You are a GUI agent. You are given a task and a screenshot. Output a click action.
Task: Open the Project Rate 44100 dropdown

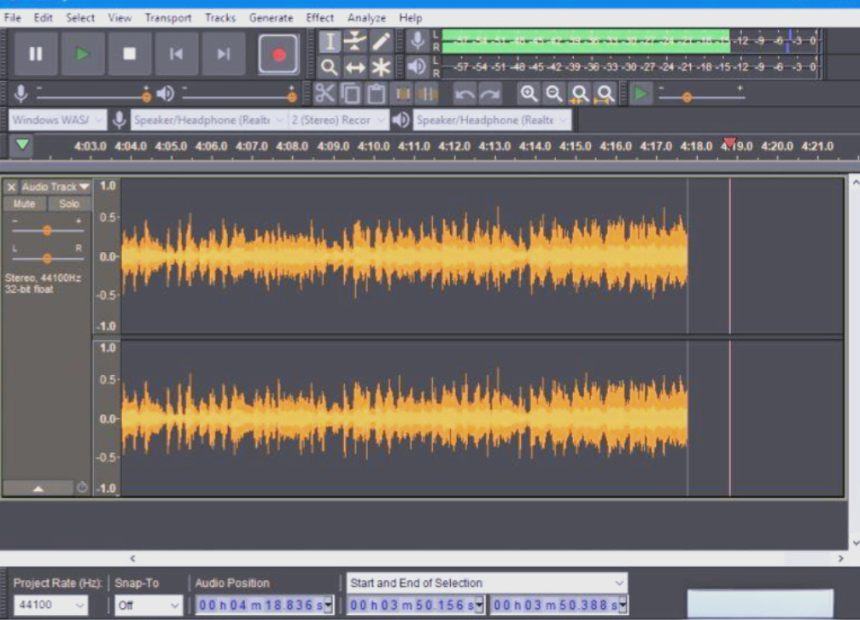51,605
